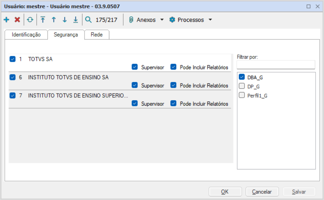
Task: Go to previous record up arrow
Action: tap(54, 20)
